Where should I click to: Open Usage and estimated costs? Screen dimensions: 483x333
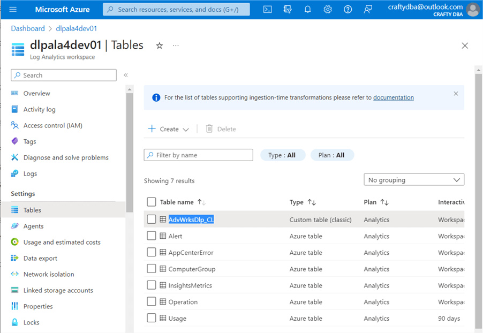click(62, 242)
